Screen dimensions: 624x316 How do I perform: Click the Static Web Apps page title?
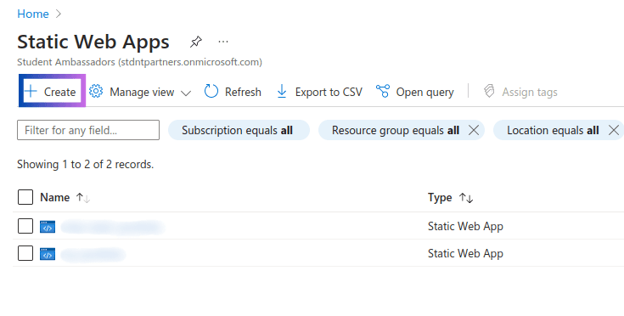click(93, 42)
